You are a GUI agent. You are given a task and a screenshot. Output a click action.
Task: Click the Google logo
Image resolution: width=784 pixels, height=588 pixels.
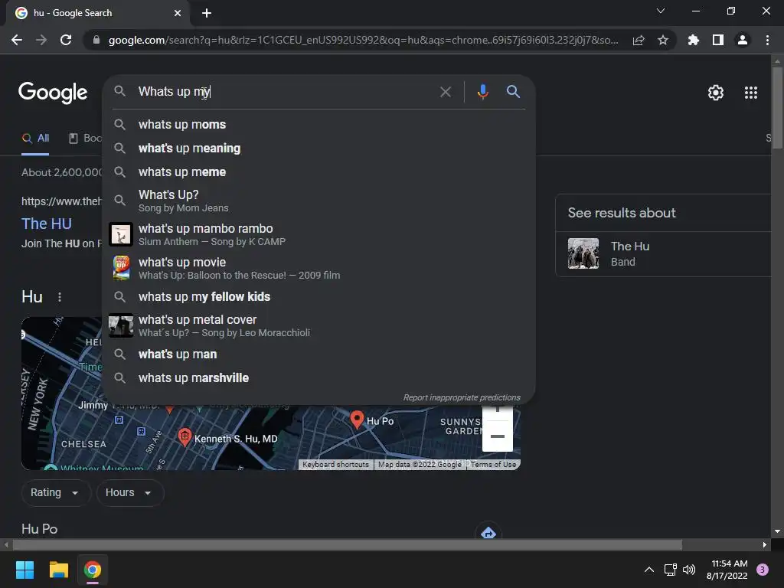click(x=53, y=93)
